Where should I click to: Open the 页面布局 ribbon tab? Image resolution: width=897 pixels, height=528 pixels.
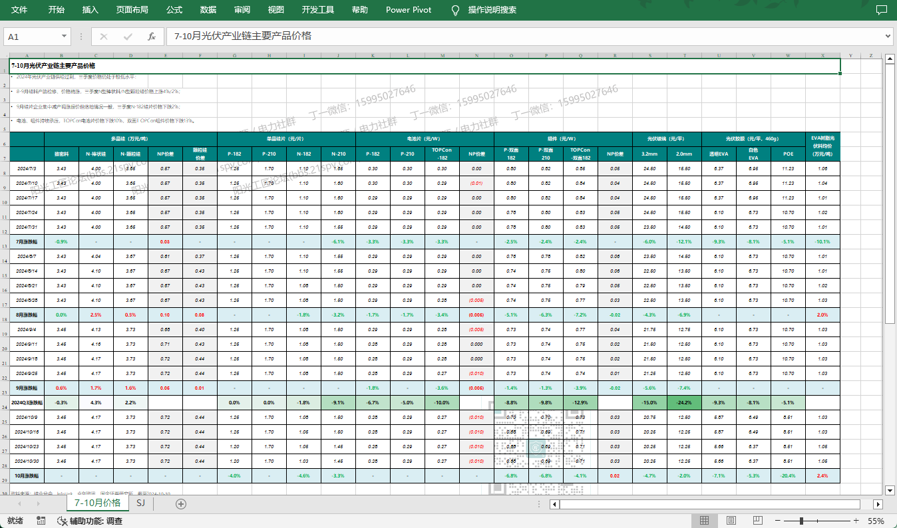tap(132, 10)
